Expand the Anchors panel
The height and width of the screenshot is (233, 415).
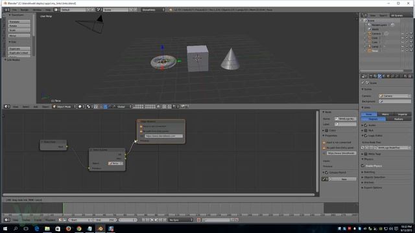pyautogui.click(x=369, y=183)
